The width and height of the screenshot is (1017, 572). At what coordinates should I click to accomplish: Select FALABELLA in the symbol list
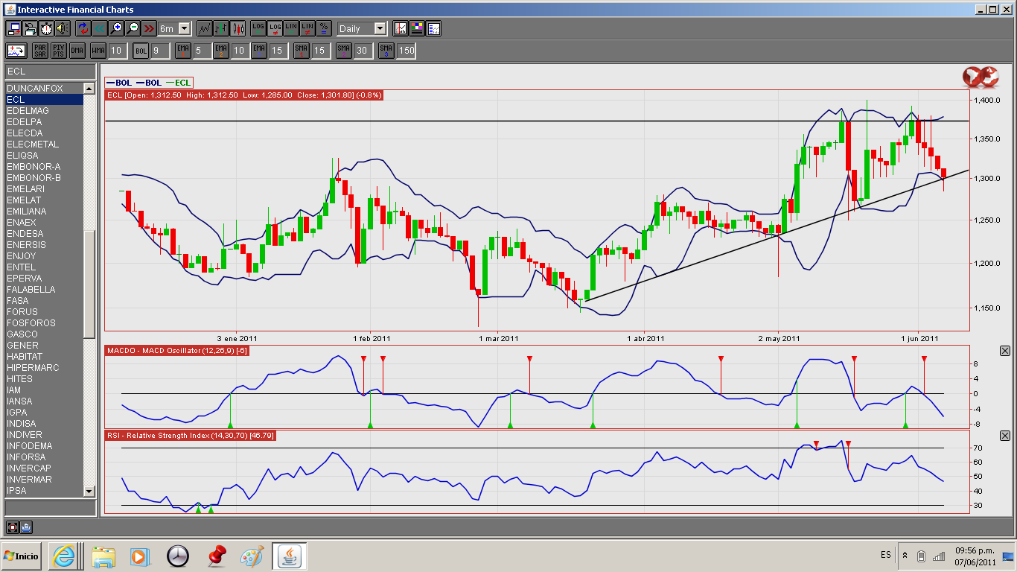click(x=44, y=290)
